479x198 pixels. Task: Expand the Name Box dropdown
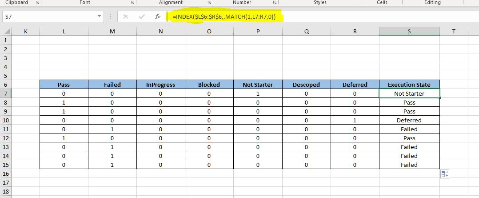99,16
